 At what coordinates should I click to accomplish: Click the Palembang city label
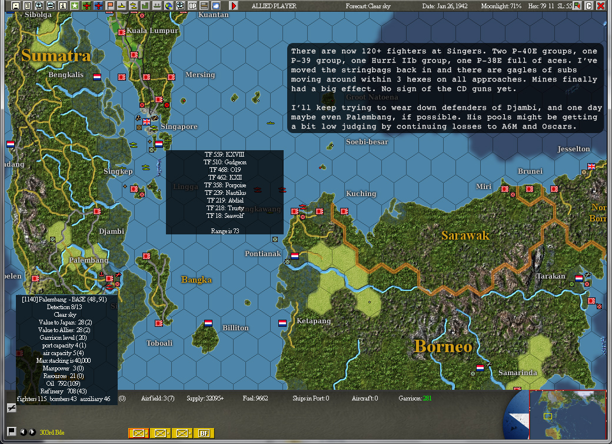(89, 260)
